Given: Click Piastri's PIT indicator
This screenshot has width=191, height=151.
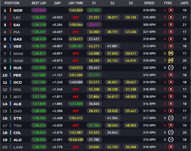Looking at the screenshot, I should coord(76,32).
